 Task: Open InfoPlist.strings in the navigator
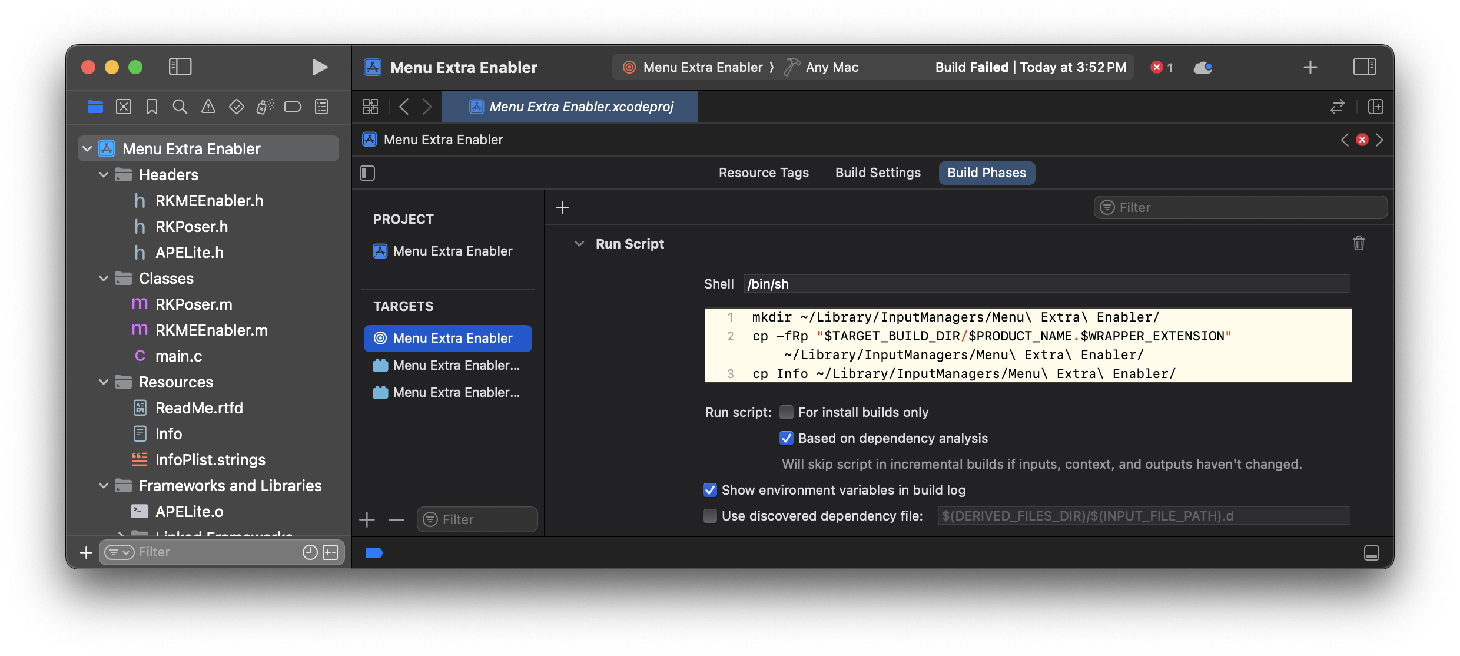point(210,460)
